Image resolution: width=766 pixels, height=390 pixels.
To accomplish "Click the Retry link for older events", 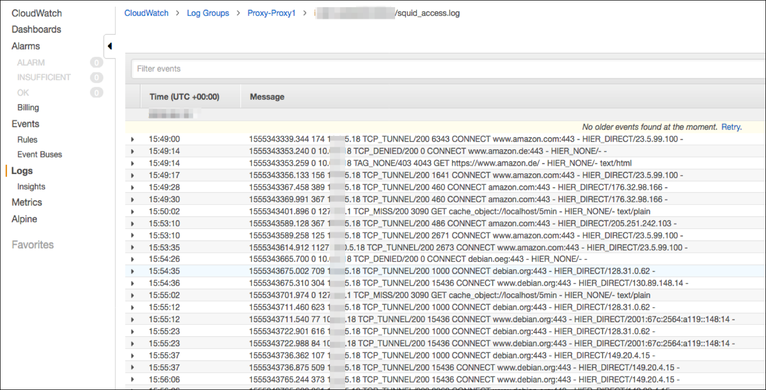I will pos(731,126).
